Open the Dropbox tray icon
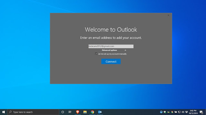Image resolution: width=206 pixels, height=115 pixels. pos(186,112)
